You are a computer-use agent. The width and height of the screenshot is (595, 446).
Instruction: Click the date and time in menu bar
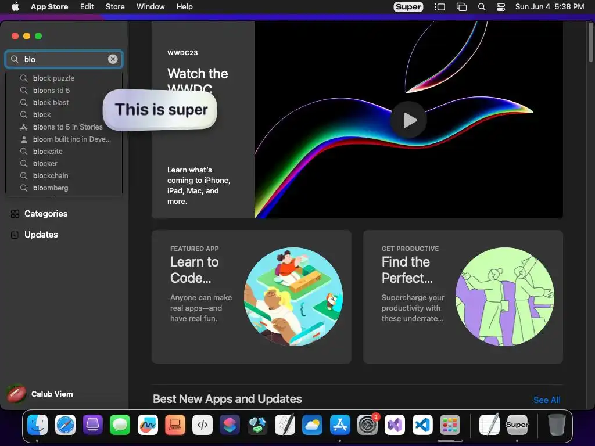tap(550, 7)
